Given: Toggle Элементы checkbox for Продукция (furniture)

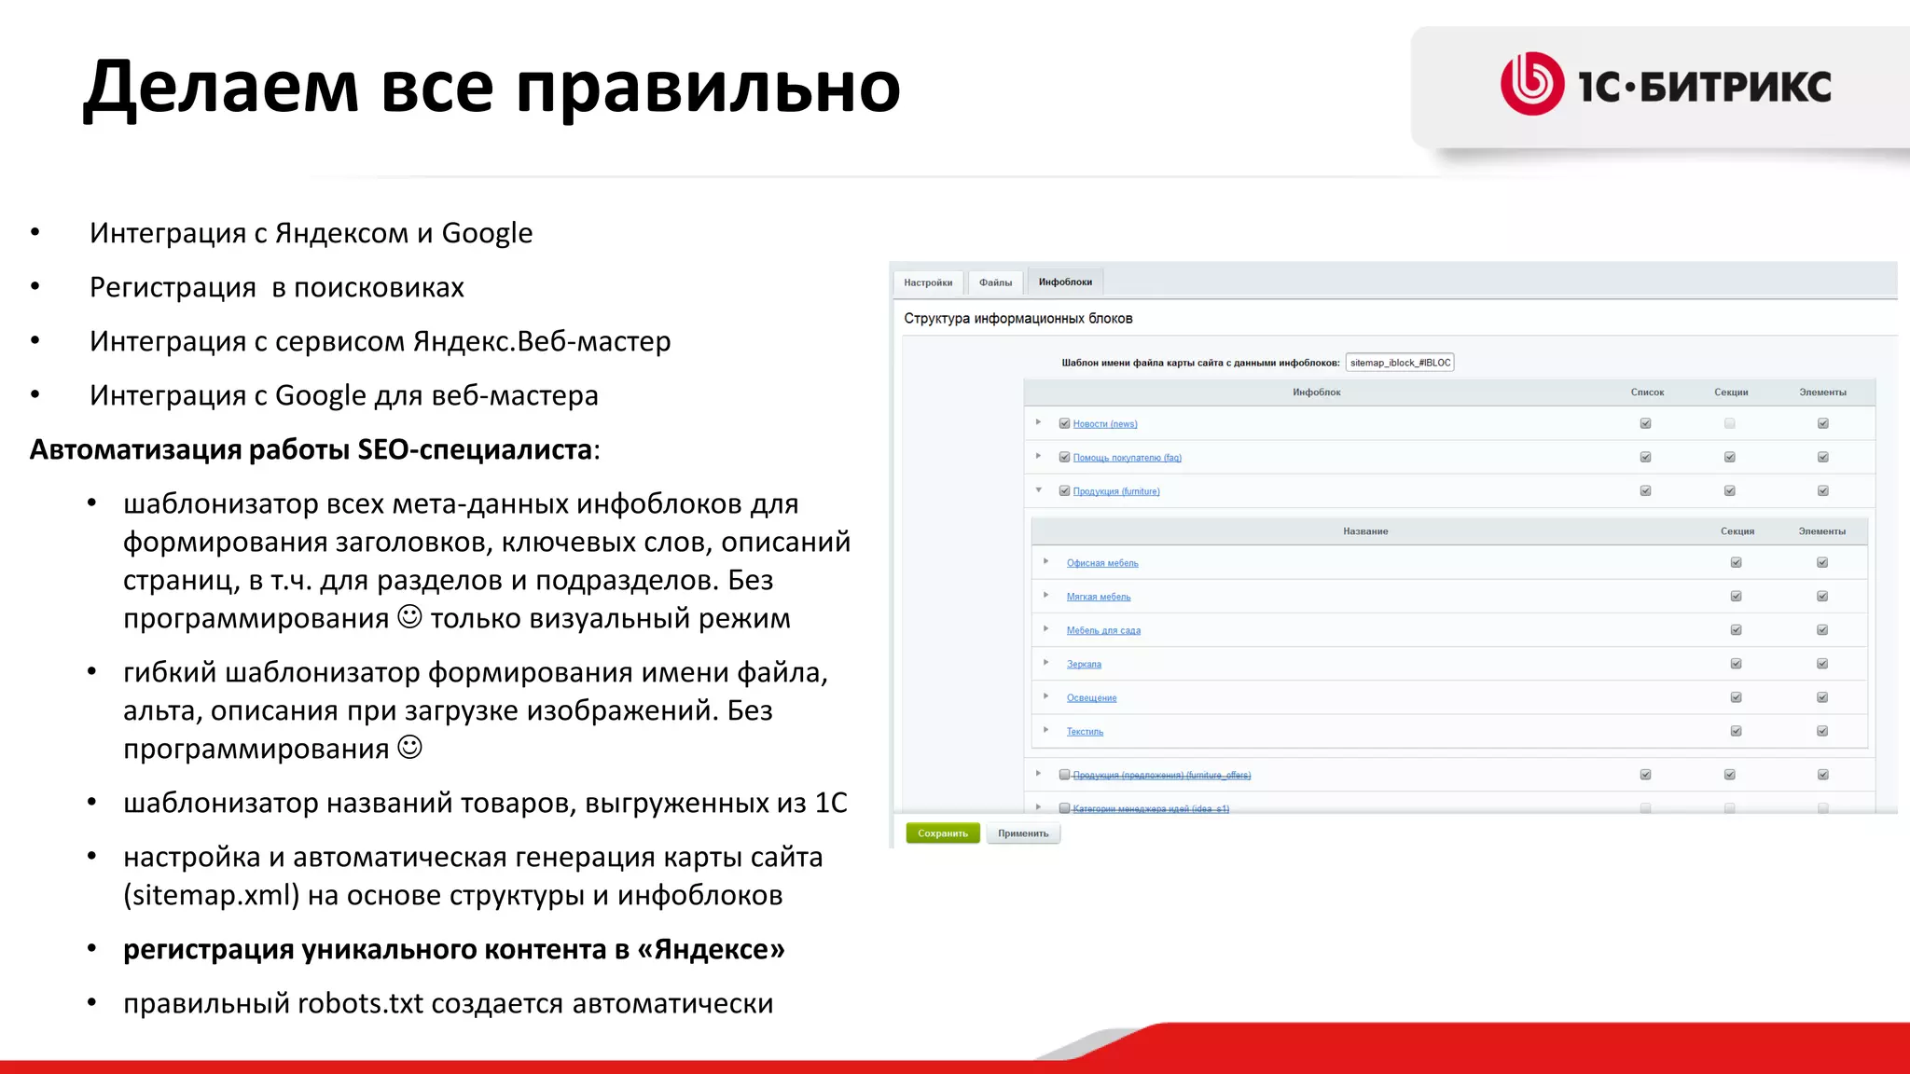Looking at the screenshot, I should 1823,490.
